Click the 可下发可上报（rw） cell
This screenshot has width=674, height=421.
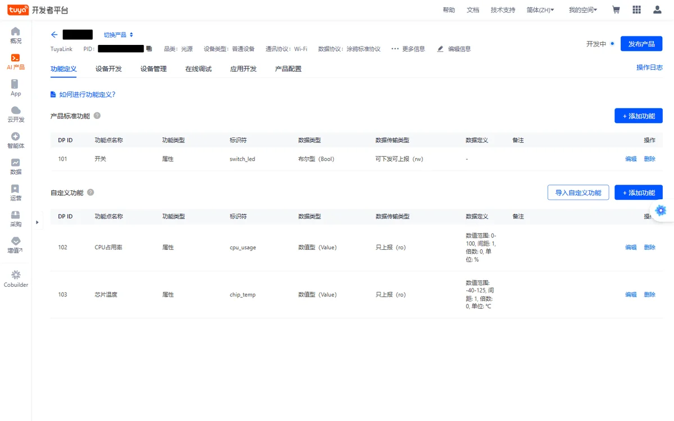[399, 159]
